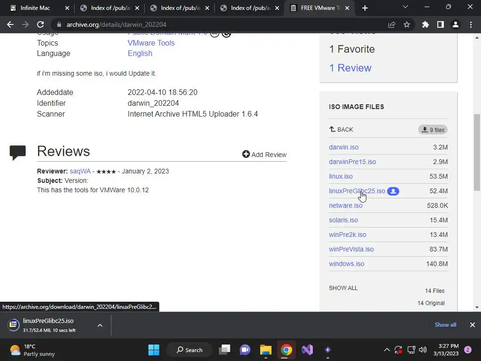This screenshot has width=481, height=361.
Task: Click the taskbar Search box
Action: 189,350
